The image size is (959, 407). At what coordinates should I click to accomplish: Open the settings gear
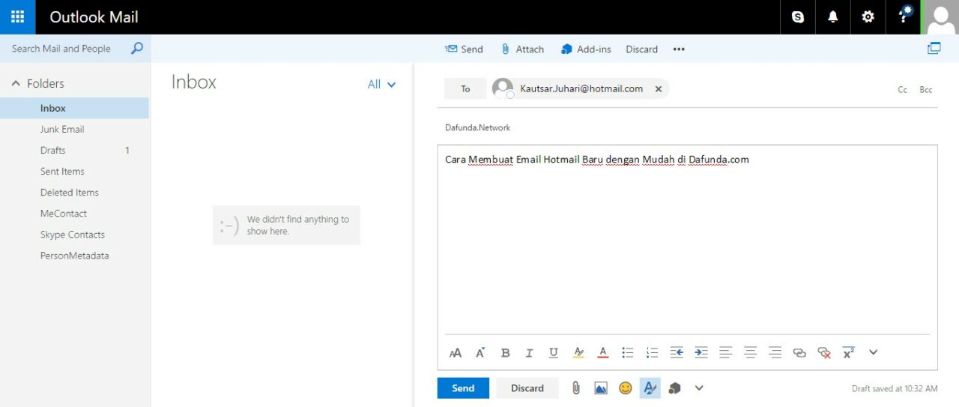click(x=868, y=16)
